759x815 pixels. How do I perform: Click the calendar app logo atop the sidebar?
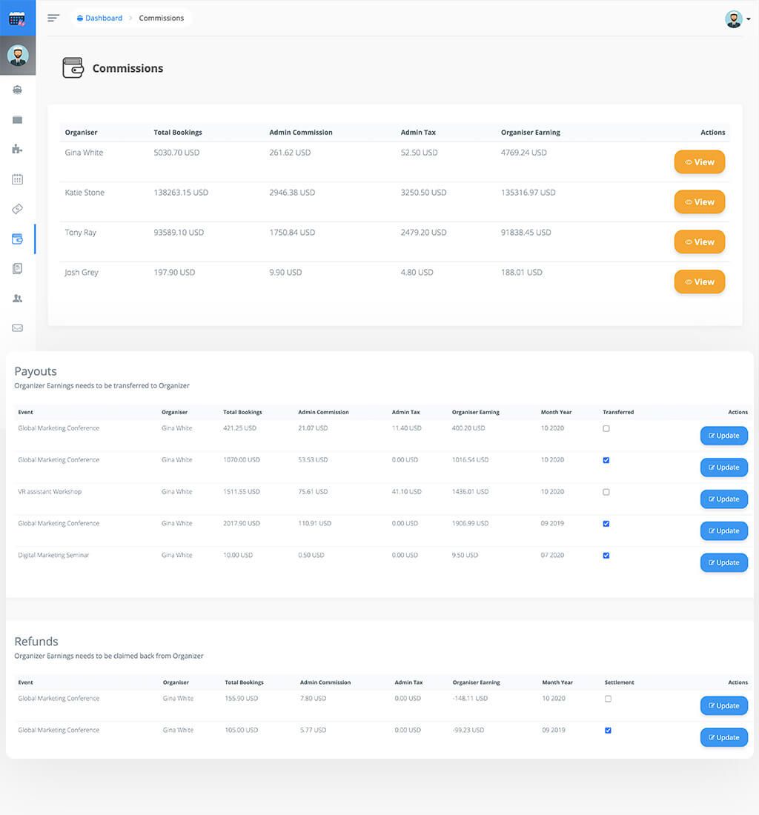pyautogui.click(x=17, y=17)
